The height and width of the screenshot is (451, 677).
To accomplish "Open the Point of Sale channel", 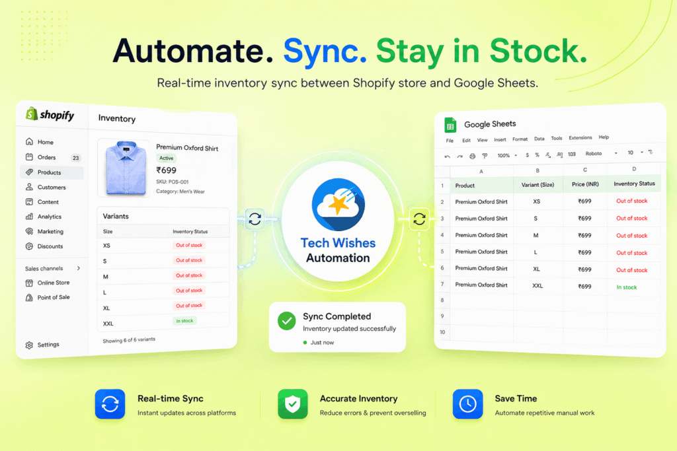I will (48, 298).
